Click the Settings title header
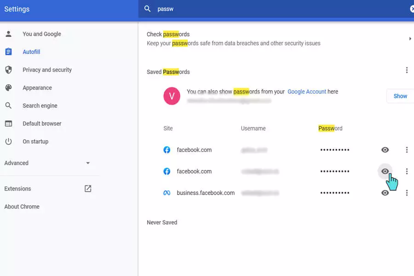The width and height of the screenshot is (414, 276). coord(17,9)
